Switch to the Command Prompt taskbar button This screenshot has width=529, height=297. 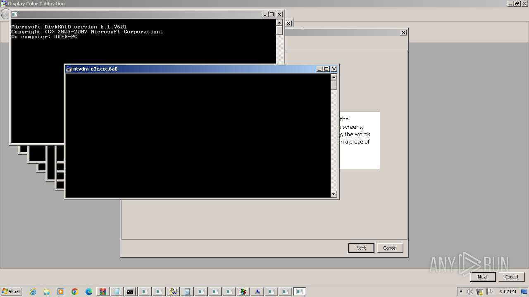pyautogui.click(x=131, y=292)
